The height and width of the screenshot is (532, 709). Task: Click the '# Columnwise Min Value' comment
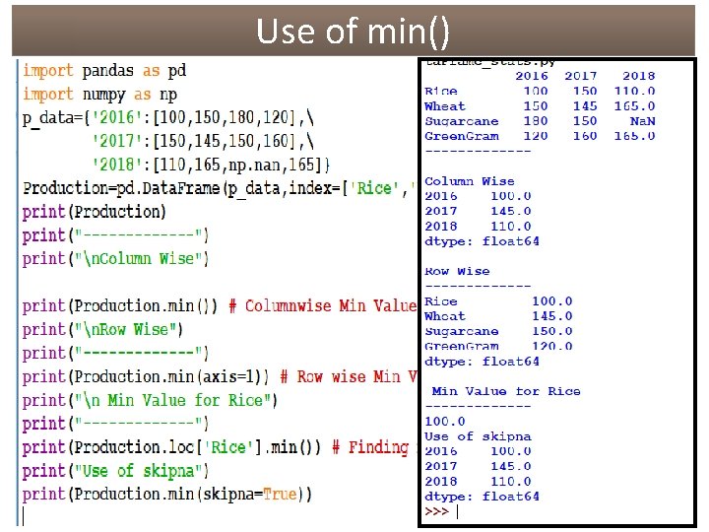coord(323,306)
